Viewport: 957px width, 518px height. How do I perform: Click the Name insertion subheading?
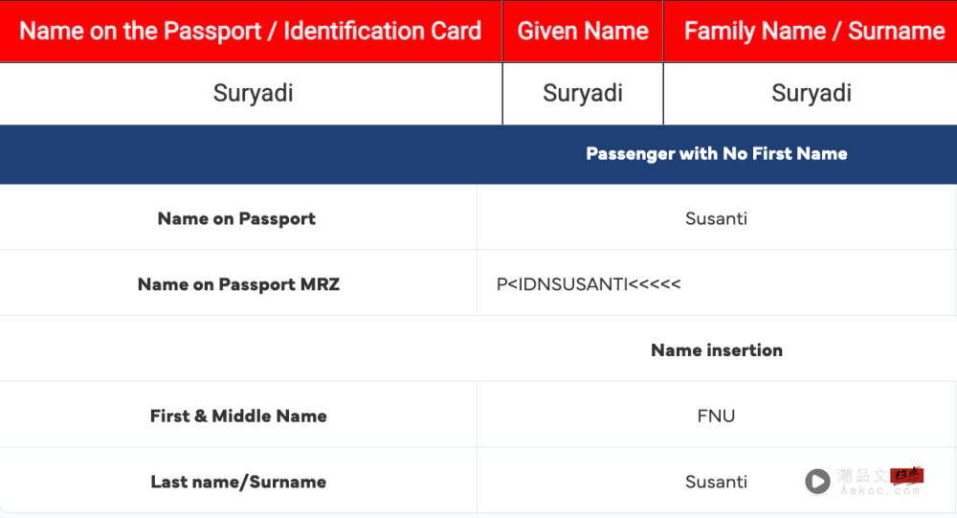click(x=717, y=350)
